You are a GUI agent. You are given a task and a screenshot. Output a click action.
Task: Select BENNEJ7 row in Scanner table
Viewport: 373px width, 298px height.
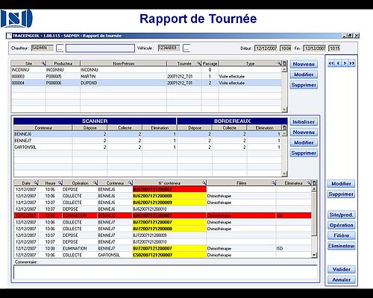147,141
